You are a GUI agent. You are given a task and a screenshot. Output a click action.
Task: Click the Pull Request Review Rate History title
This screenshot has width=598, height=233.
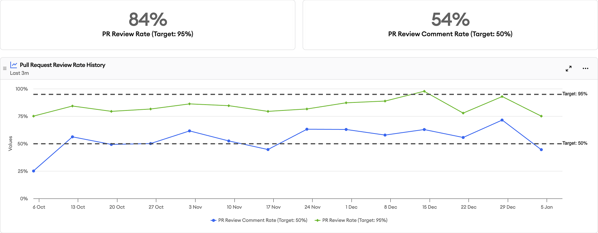(62, 65)
